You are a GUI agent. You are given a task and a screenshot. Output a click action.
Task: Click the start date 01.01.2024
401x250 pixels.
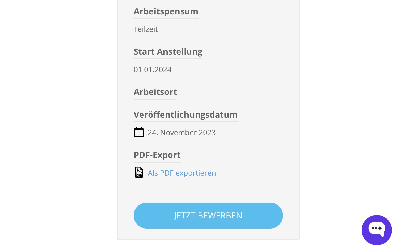click(x=153, y=69)
